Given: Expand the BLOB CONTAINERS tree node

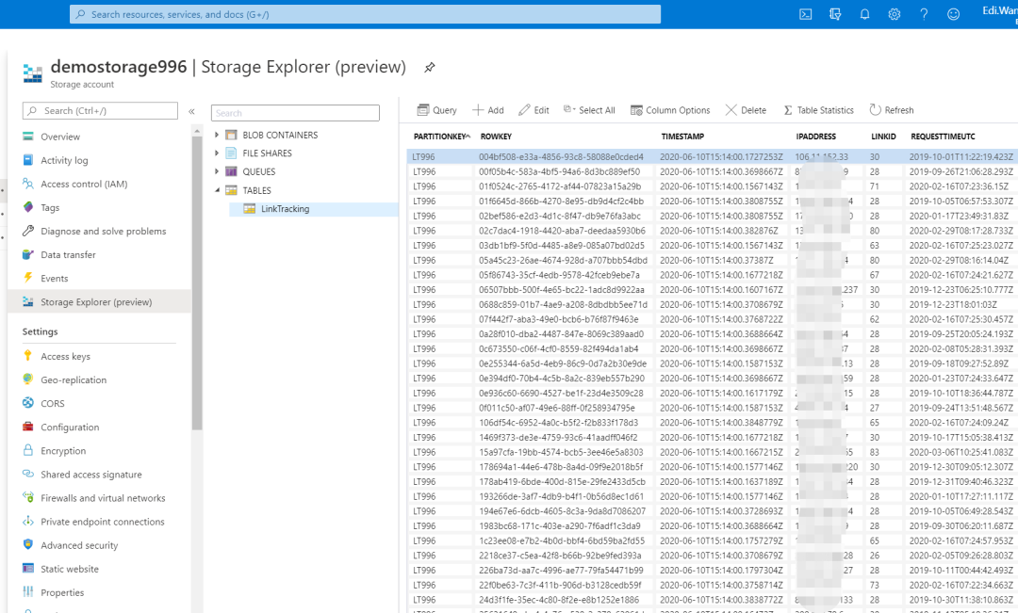Looking at the screenshot, I should (217, 135).
